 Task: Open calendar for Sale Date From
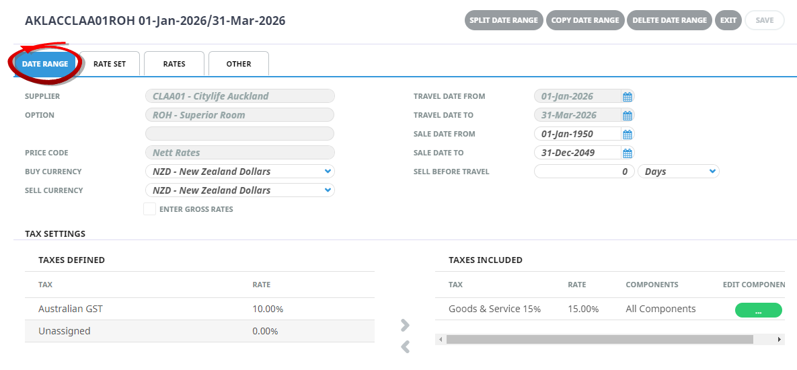[627, 134]
